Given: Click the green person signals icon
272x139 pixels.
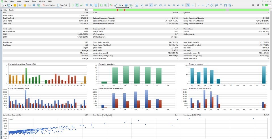Looking at the screenshot, I should [x=263, y=5].
